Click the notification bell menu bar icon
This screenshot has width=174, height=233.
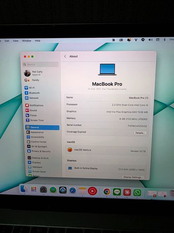tap(129, 40)
